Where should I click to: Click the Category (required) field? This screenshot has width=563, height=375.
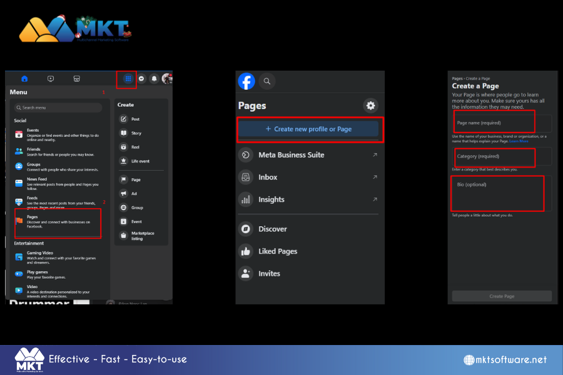click(502, 156)
